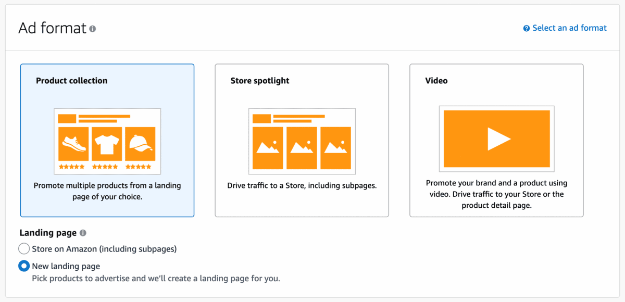Click the video play triangle icon
This screenshot has height=302, width=625.
[498, 139]
